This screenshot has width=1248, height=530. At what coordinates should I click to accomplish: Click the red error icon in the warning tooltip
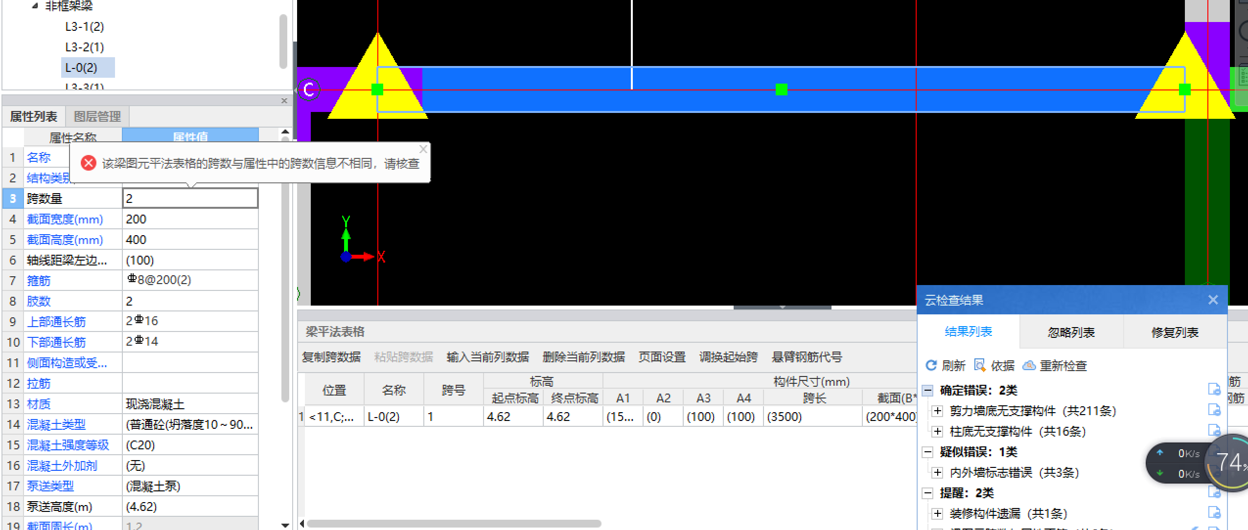coord(89,163)
